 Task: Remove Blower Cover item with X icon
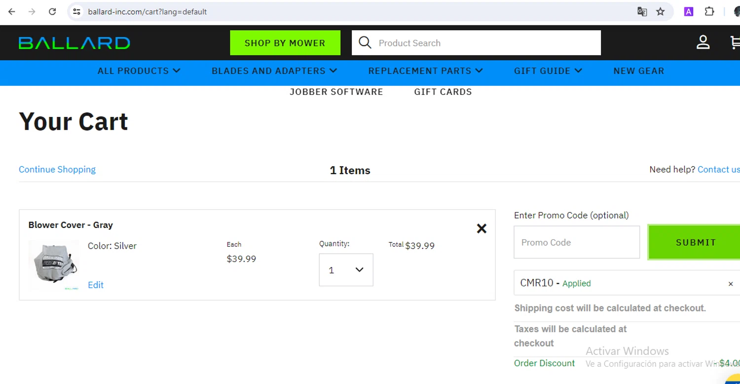(481, 229)
